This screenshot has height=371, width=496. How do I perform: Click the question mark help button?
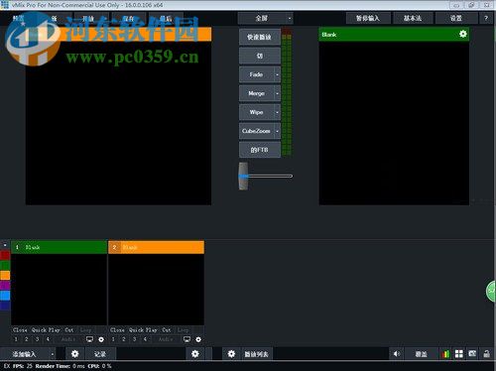point(486,18)
